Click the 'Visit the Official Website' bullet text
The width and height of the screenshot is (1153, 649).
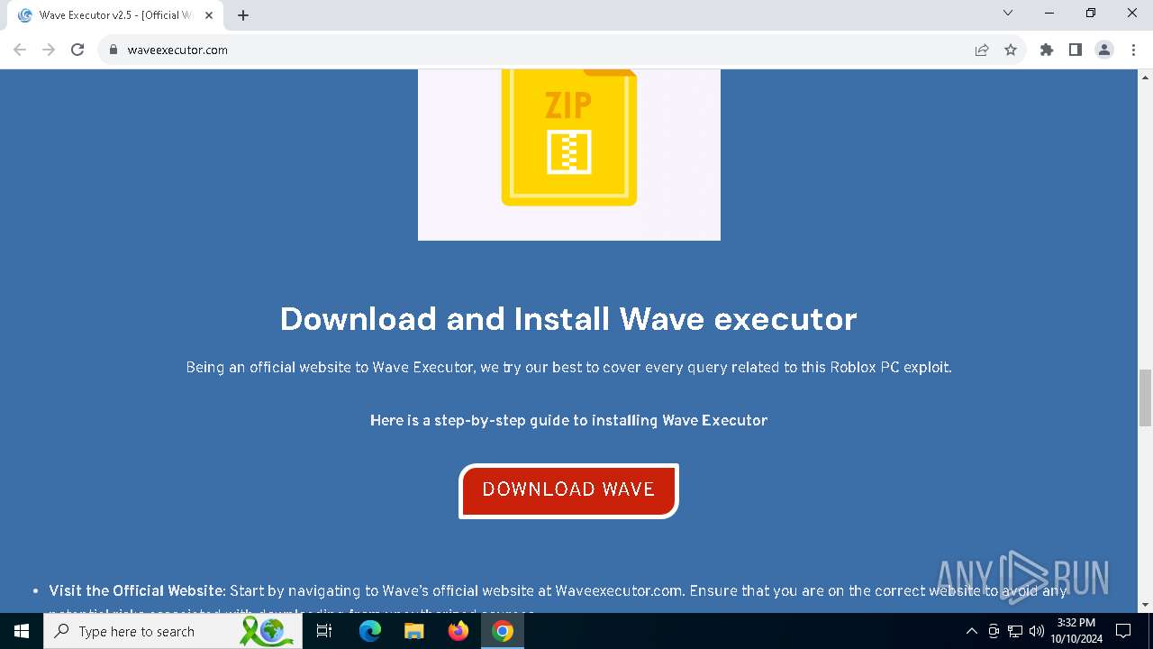[x=136, y=591]
